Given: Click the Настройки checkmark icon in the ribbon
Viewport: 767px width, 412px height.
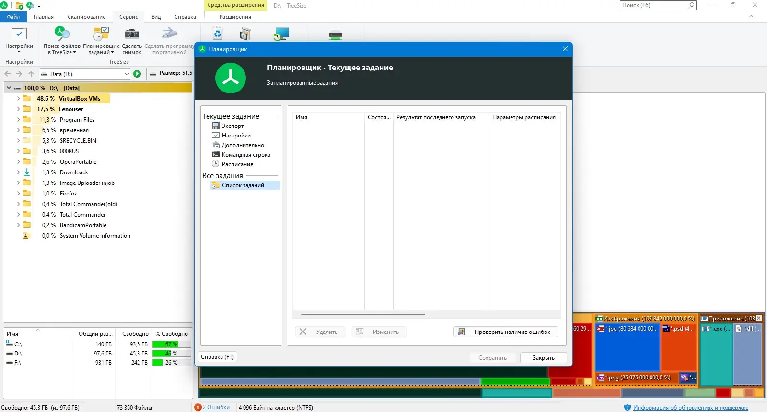Looking at the screenshot, I should point(19,34).
